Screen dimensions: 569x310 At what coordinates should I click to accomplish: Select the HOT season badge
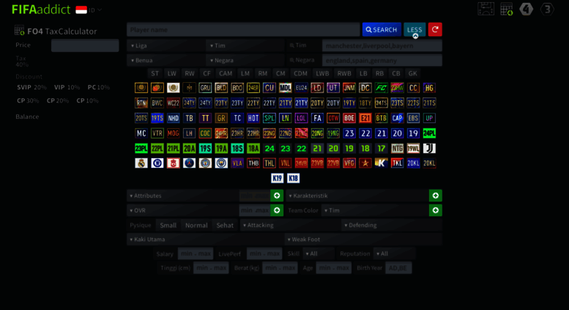pyautogui.click(x=253, y=118)
